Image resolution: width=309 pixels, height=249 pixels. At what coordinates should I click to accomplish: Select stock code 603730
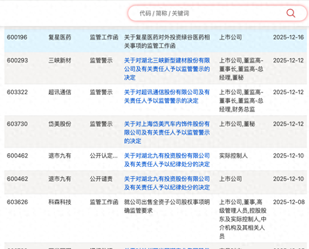17,124
